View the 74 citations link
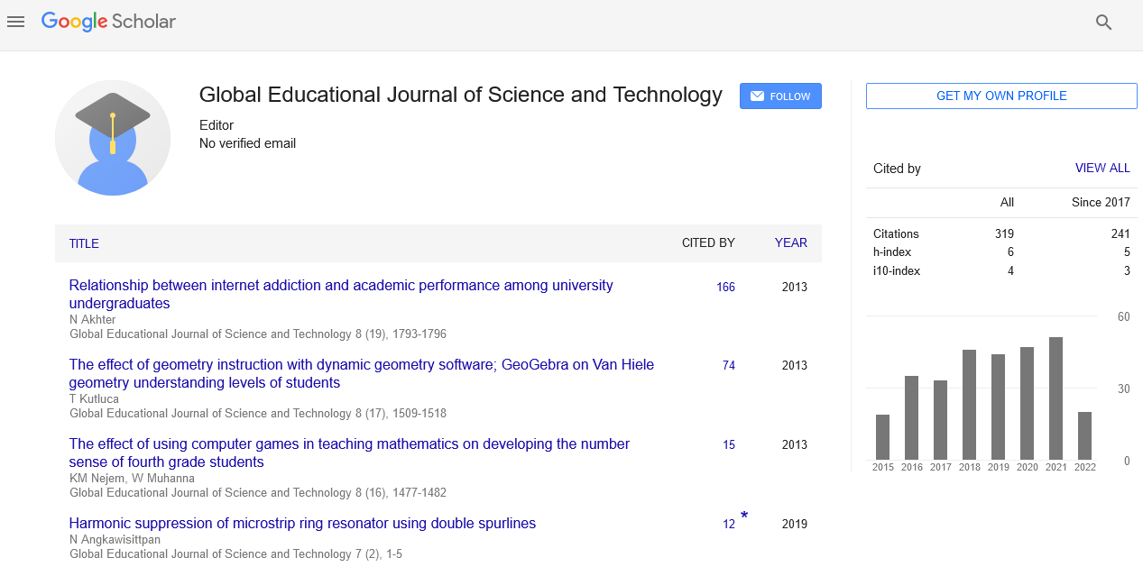Viewport: 1143px width, 567px height. pos(728,366)
